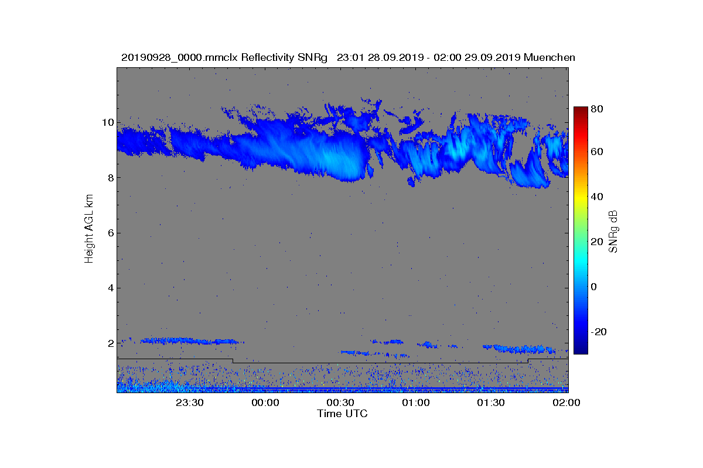Image resolution: width=703 pixels, height=468 pixels.
Task: Select the 'Time UTC' x-axis label
Action: pyautogui.click(x=343, y=414)
